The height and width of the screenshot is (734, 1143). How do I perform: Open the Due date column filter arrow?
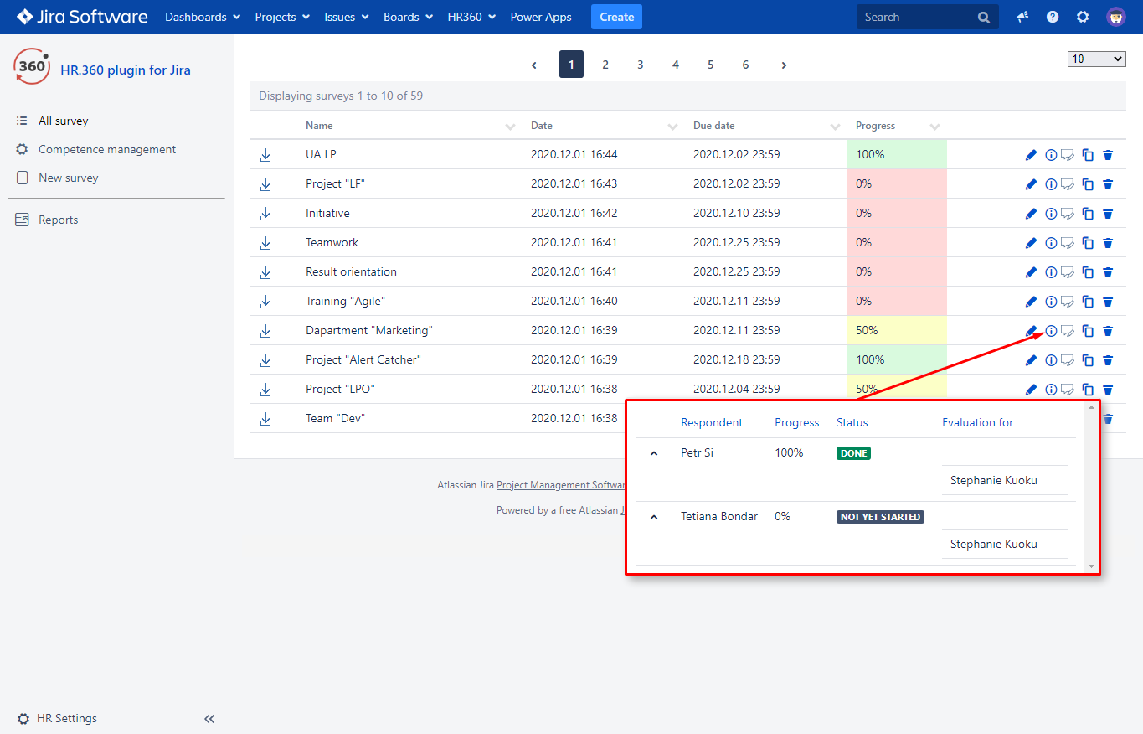pos(835,127)
